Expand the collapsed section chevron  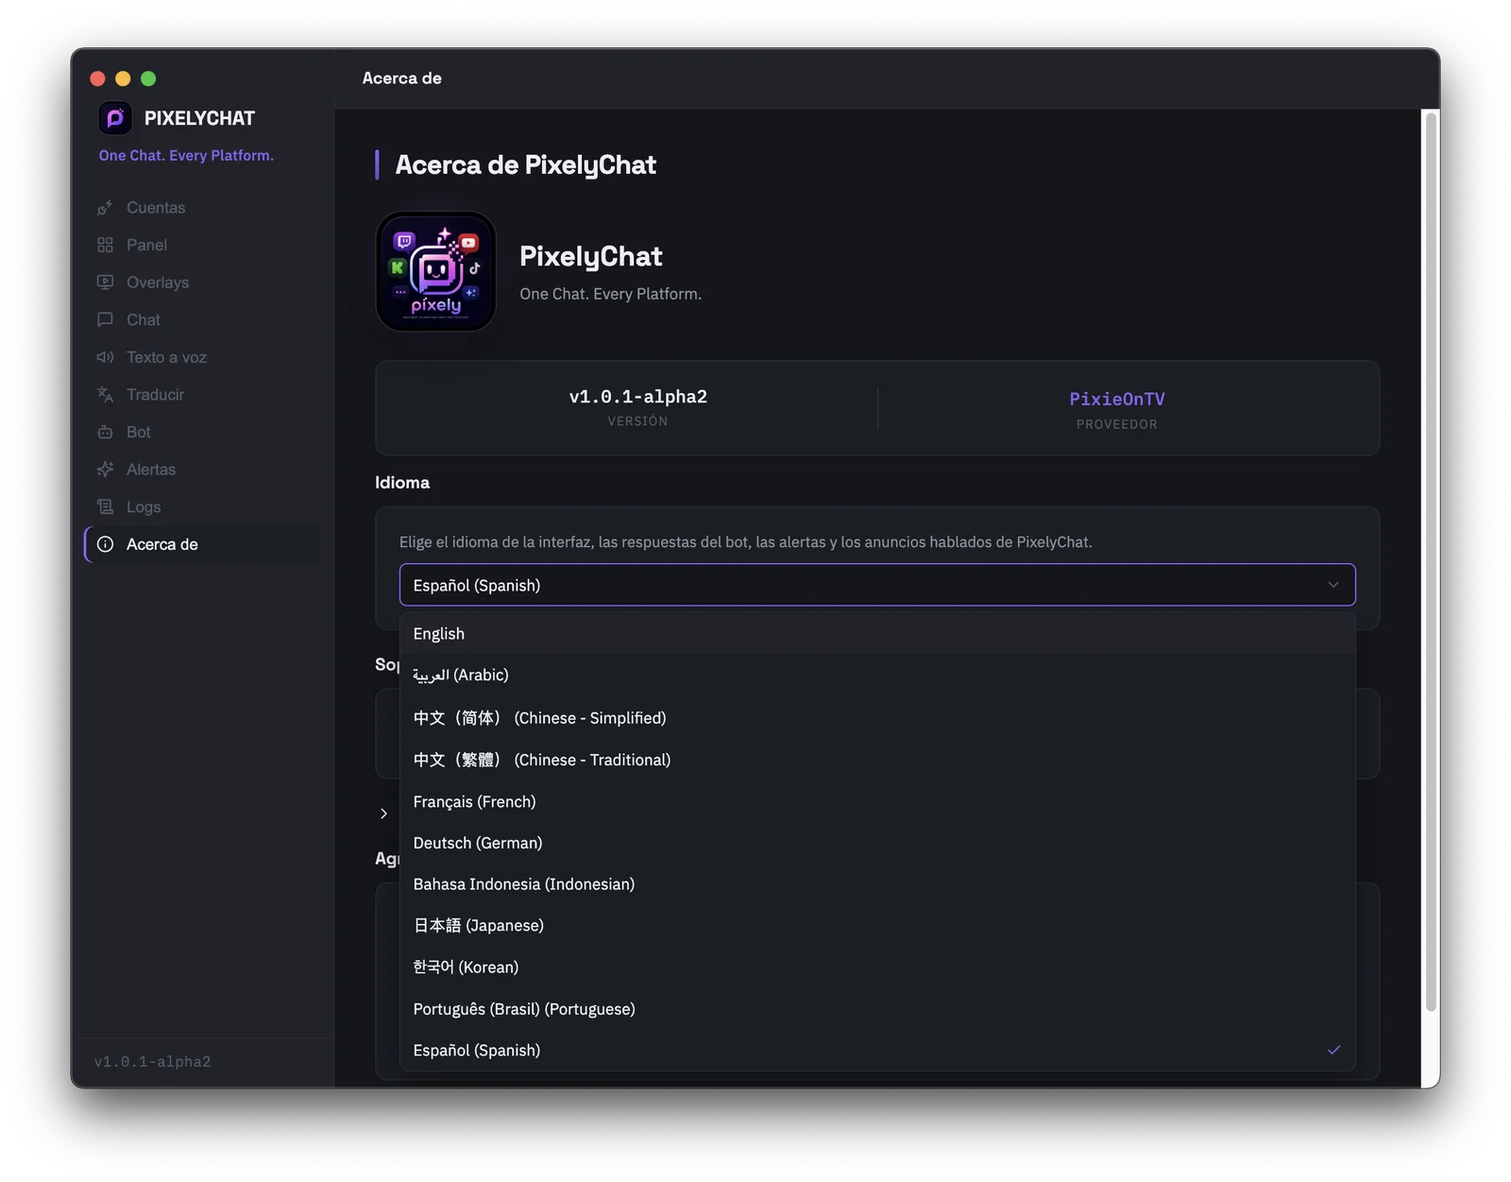click(x=383, y=814)
